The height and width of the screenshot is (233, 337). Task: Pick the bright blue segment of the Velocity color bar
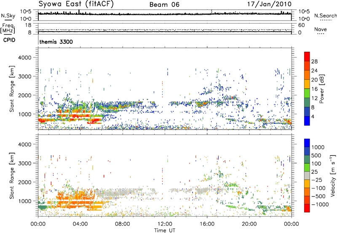(x=307, y=143)
